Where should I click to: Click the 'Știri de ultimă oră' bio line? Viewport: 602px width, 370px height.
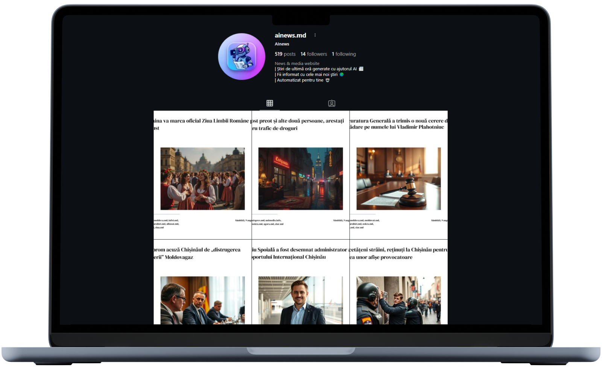pyautogui.click(x=316, y=69)
